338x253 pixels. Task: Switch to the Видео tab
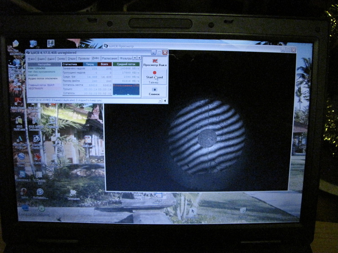(41, 59)
